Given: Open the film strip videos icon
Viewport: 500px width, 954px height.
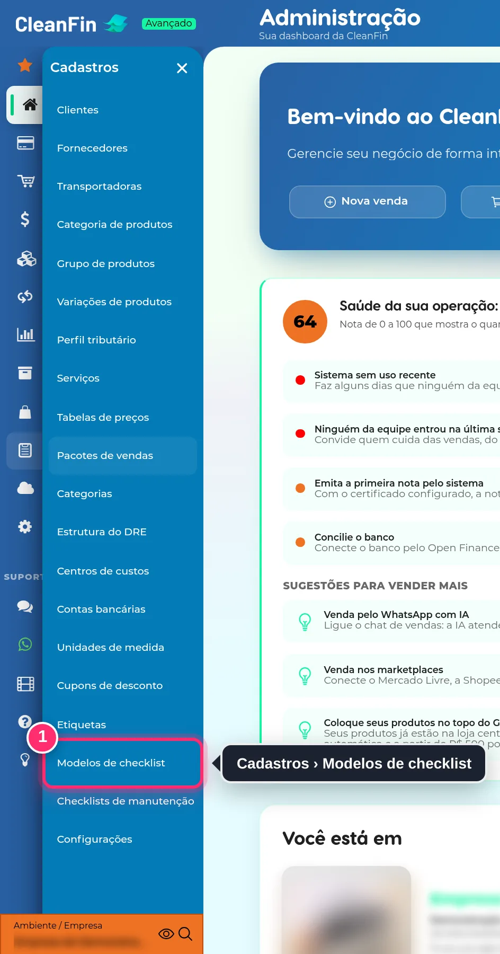Looking at the screenshot, I should 25,684.
